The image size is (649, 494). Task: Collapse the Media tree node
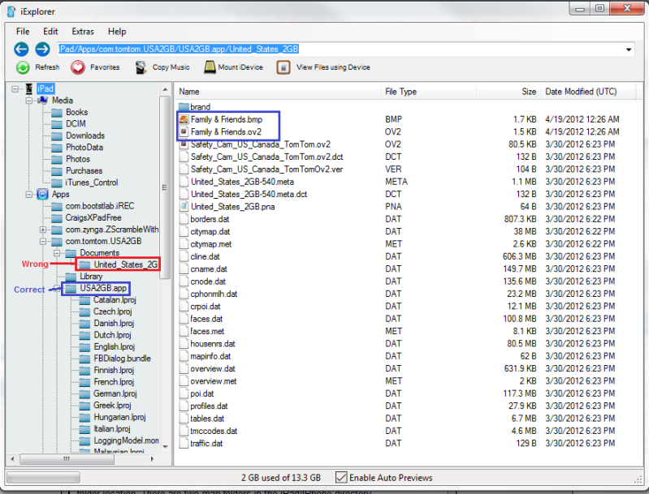[29, 101]
